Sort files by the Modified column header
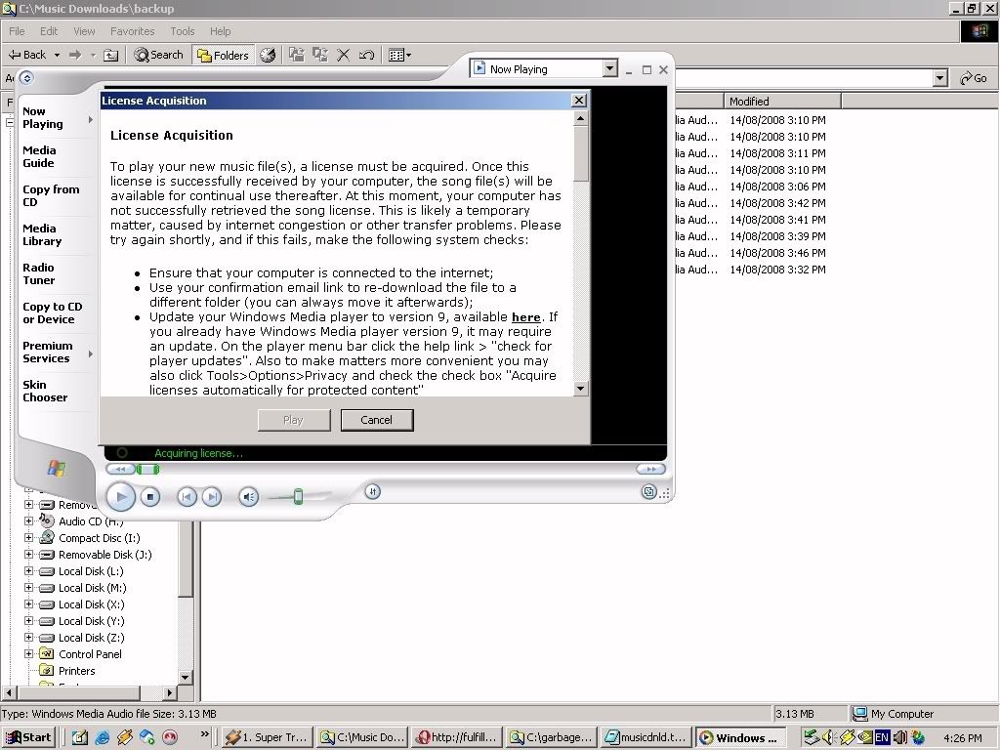 (x=782, y=101)
